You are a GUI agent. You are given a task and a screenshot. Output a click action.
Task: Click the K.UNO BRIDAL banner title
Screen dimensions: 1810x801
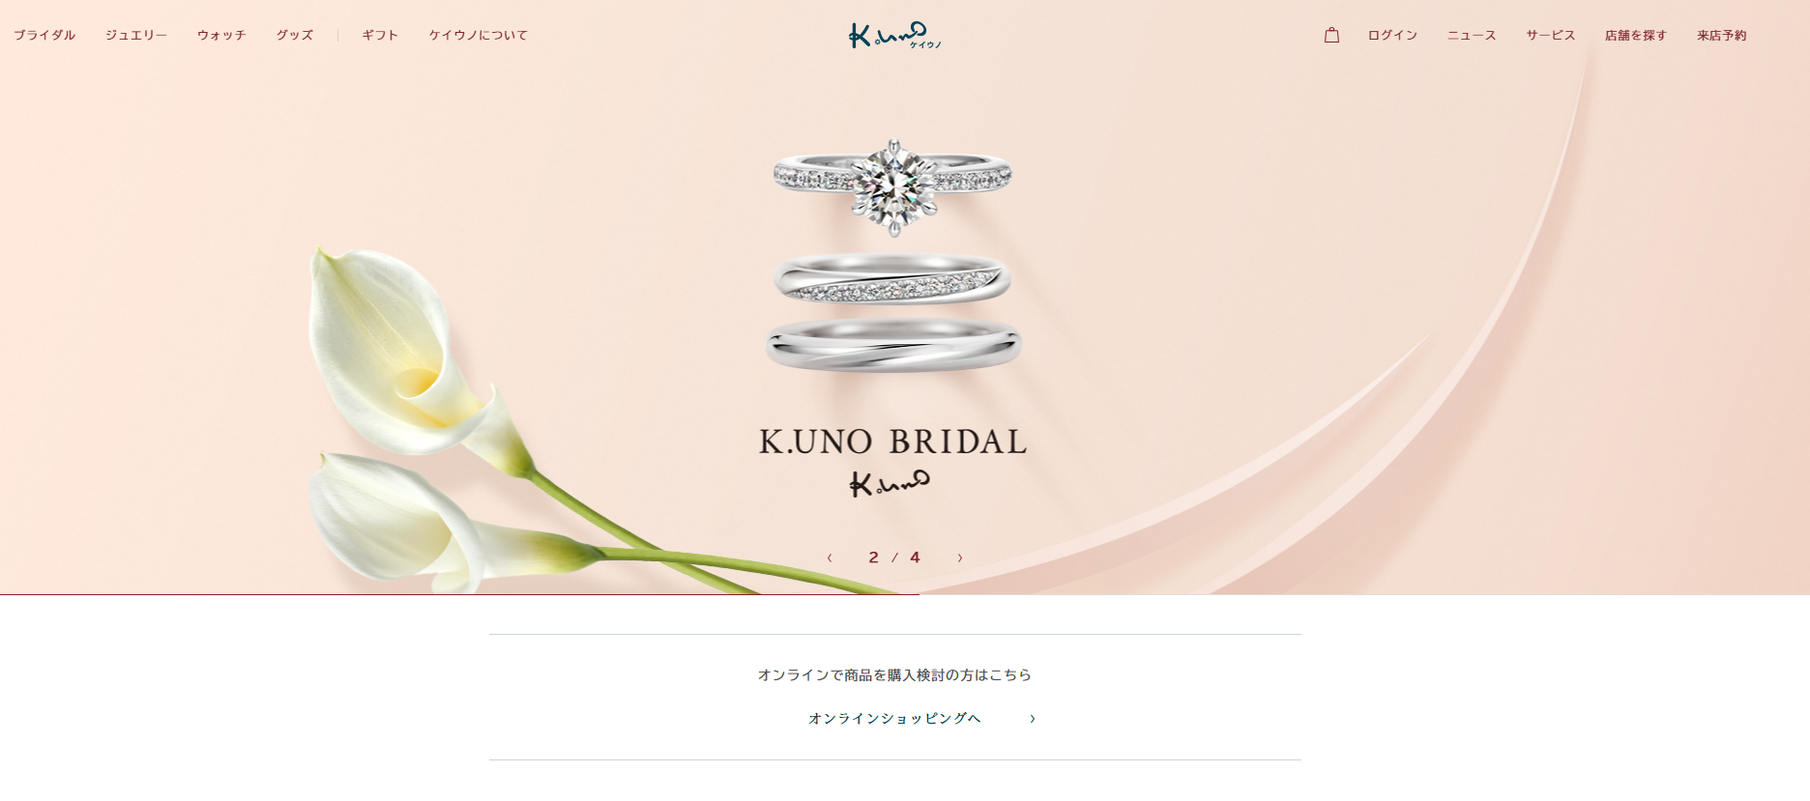[x=893, y=442]
